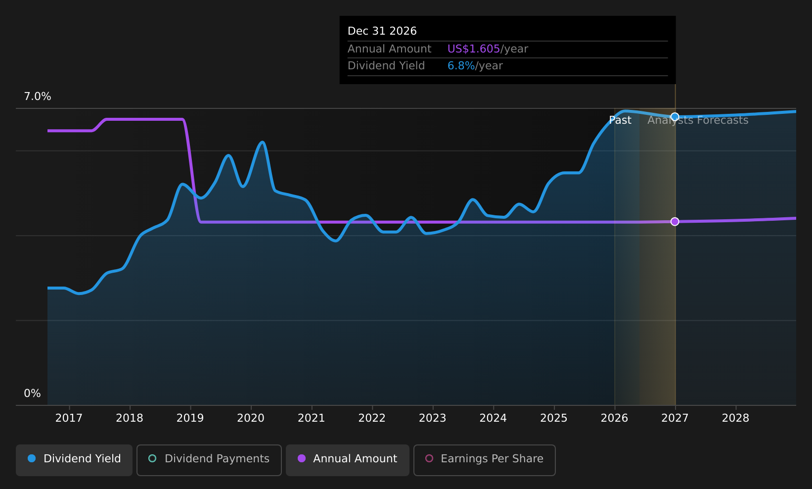Click the 2021 x-axis label
This screenshot has height=489, width=812.
click(311, 418)
